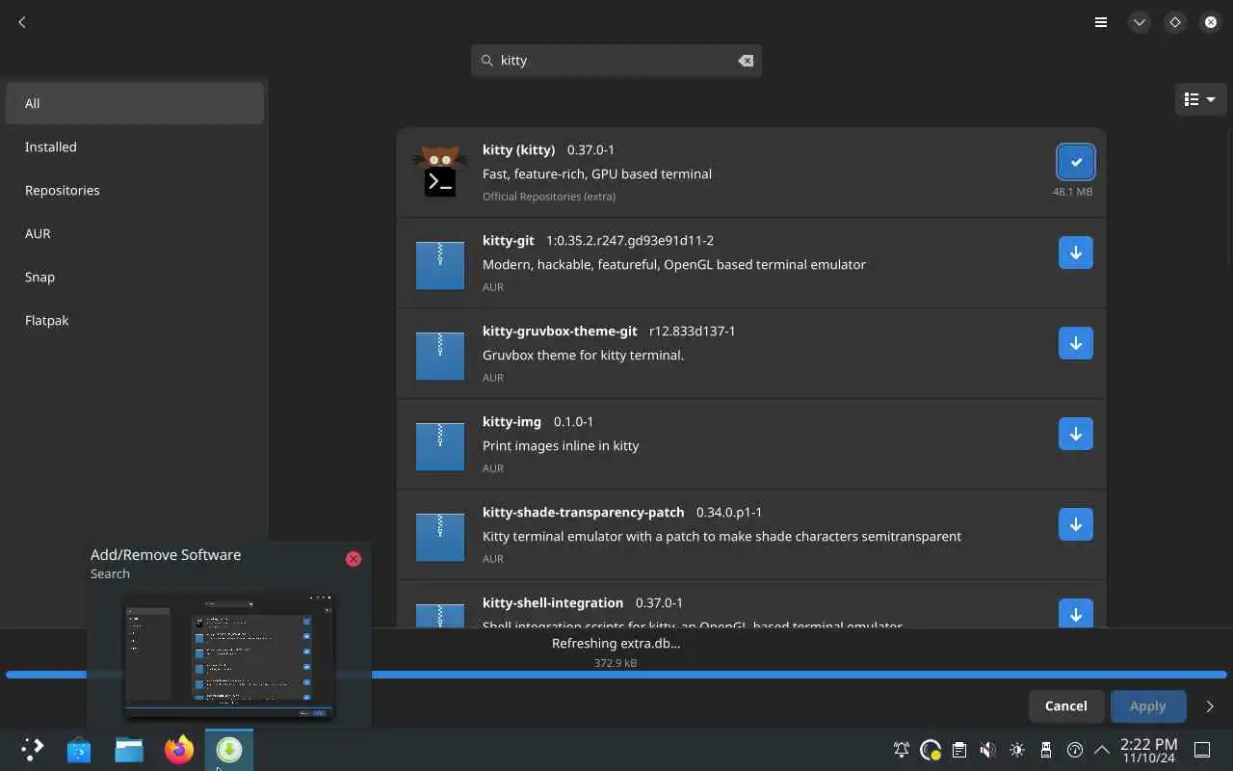This screenshot has width=1233, height=771.
Task: Download kitty-git with the arrow button
Action: 1075,253
